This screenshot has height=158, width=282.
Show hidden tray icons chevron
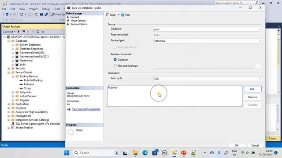point(205,153)
